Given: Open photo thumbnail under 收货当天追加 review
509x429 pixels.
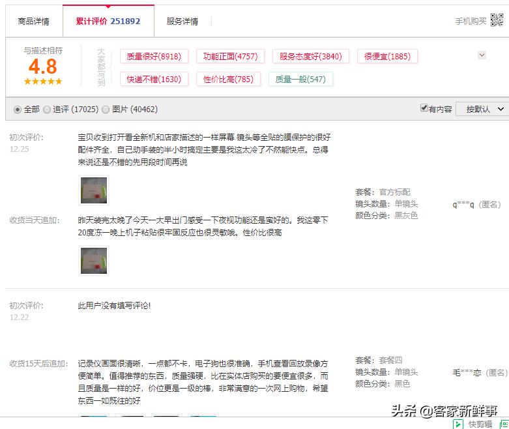Looking at the screenshot, I should 94,261.
